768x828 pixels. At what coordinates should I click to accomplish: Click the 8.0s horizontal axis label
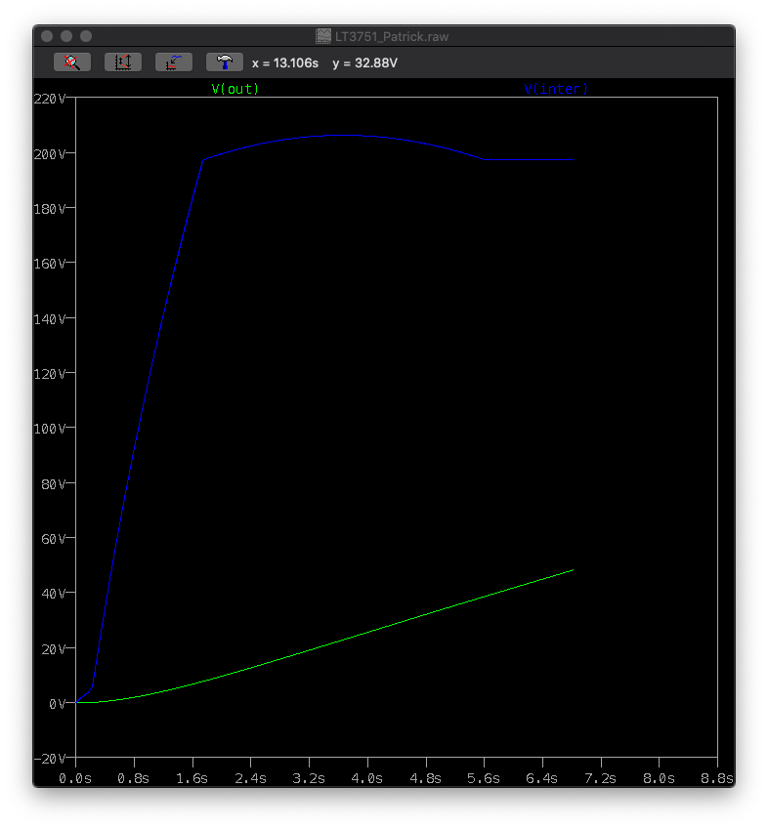point(659,778)
